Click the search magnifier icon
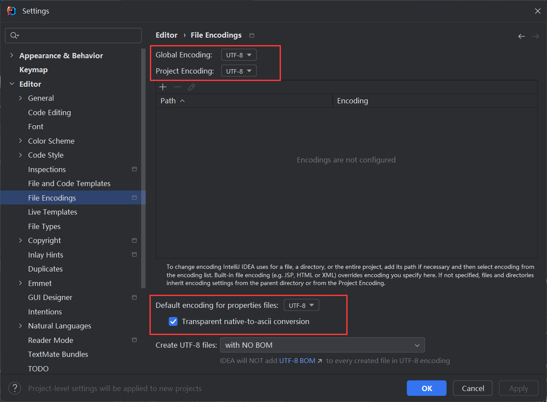Image resolution: width=547 pixels, height=402 pixels. [x=14, y=35]
